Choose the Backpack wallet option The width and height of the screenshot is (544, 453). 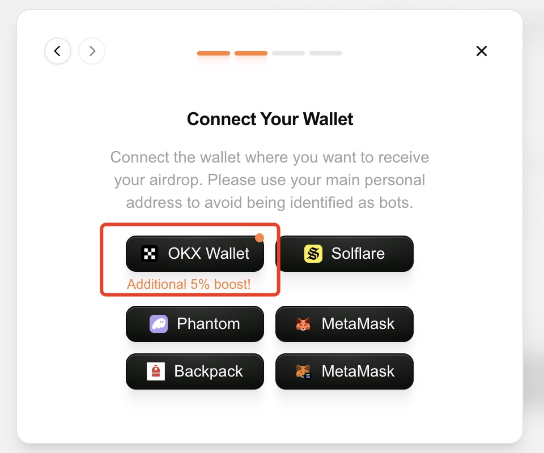coord(195,371)
